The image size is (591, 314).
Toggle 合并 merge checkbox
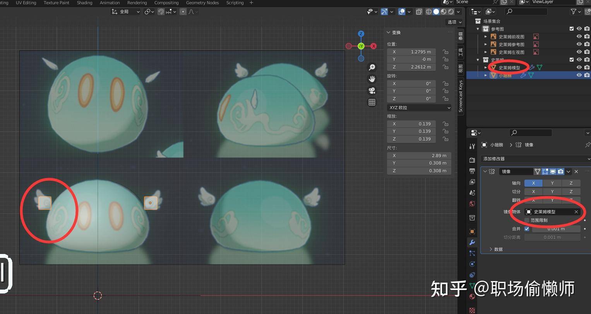coord(527,229)
